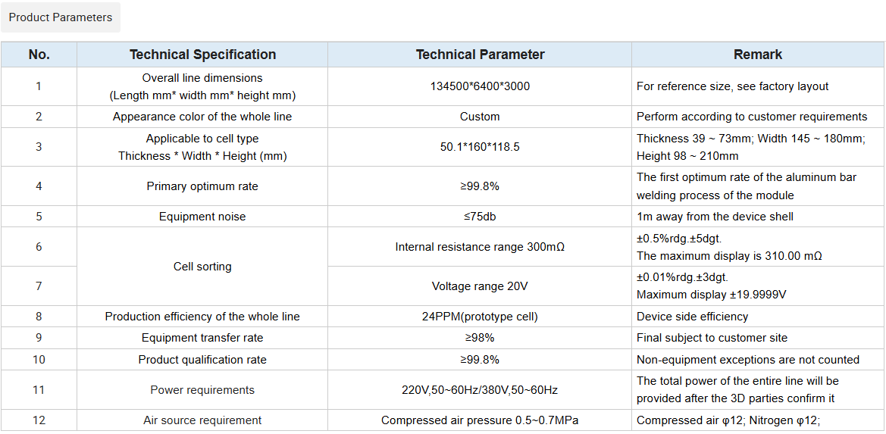Select the 'No.' column header
The height and width of the screenshot is (434, 886).
pyautogui.click(x=39, y=55)
